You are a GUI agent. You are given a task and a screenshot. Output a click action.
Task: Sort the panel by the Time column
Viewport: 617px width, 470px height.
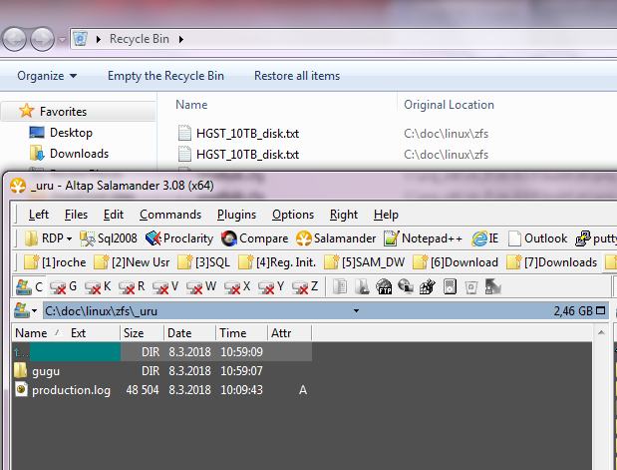tap(241, 333)
